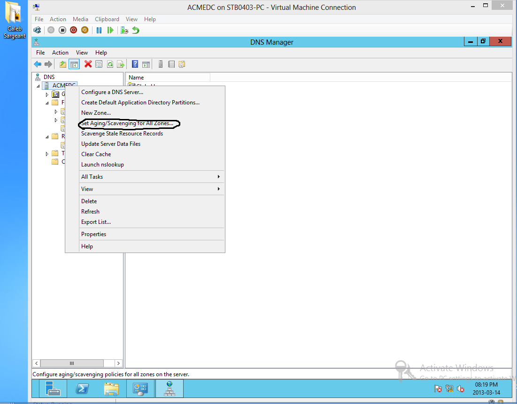
Task: Revert the VM with green undo arrow
Action: (x=136, y=30)
